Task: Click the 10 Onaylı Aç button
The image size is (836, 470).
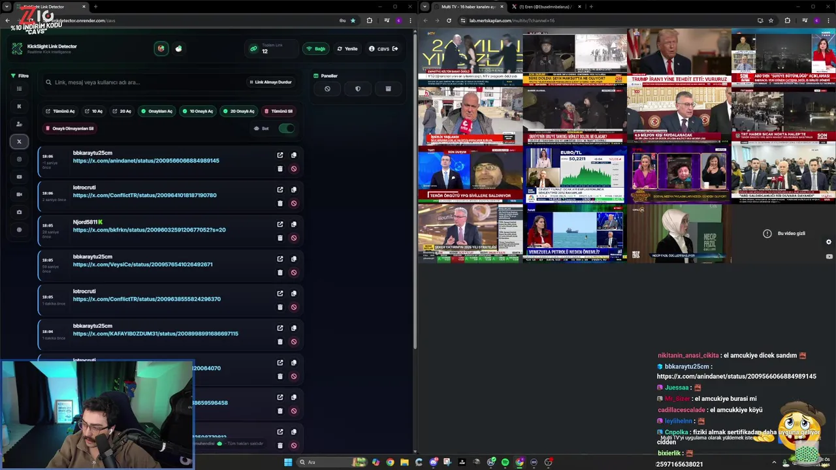Action: tap(198, 111)
